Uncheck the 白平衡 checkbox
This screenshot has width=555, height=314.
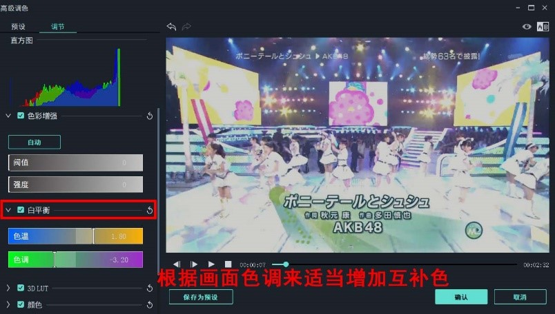coord(21,210)
